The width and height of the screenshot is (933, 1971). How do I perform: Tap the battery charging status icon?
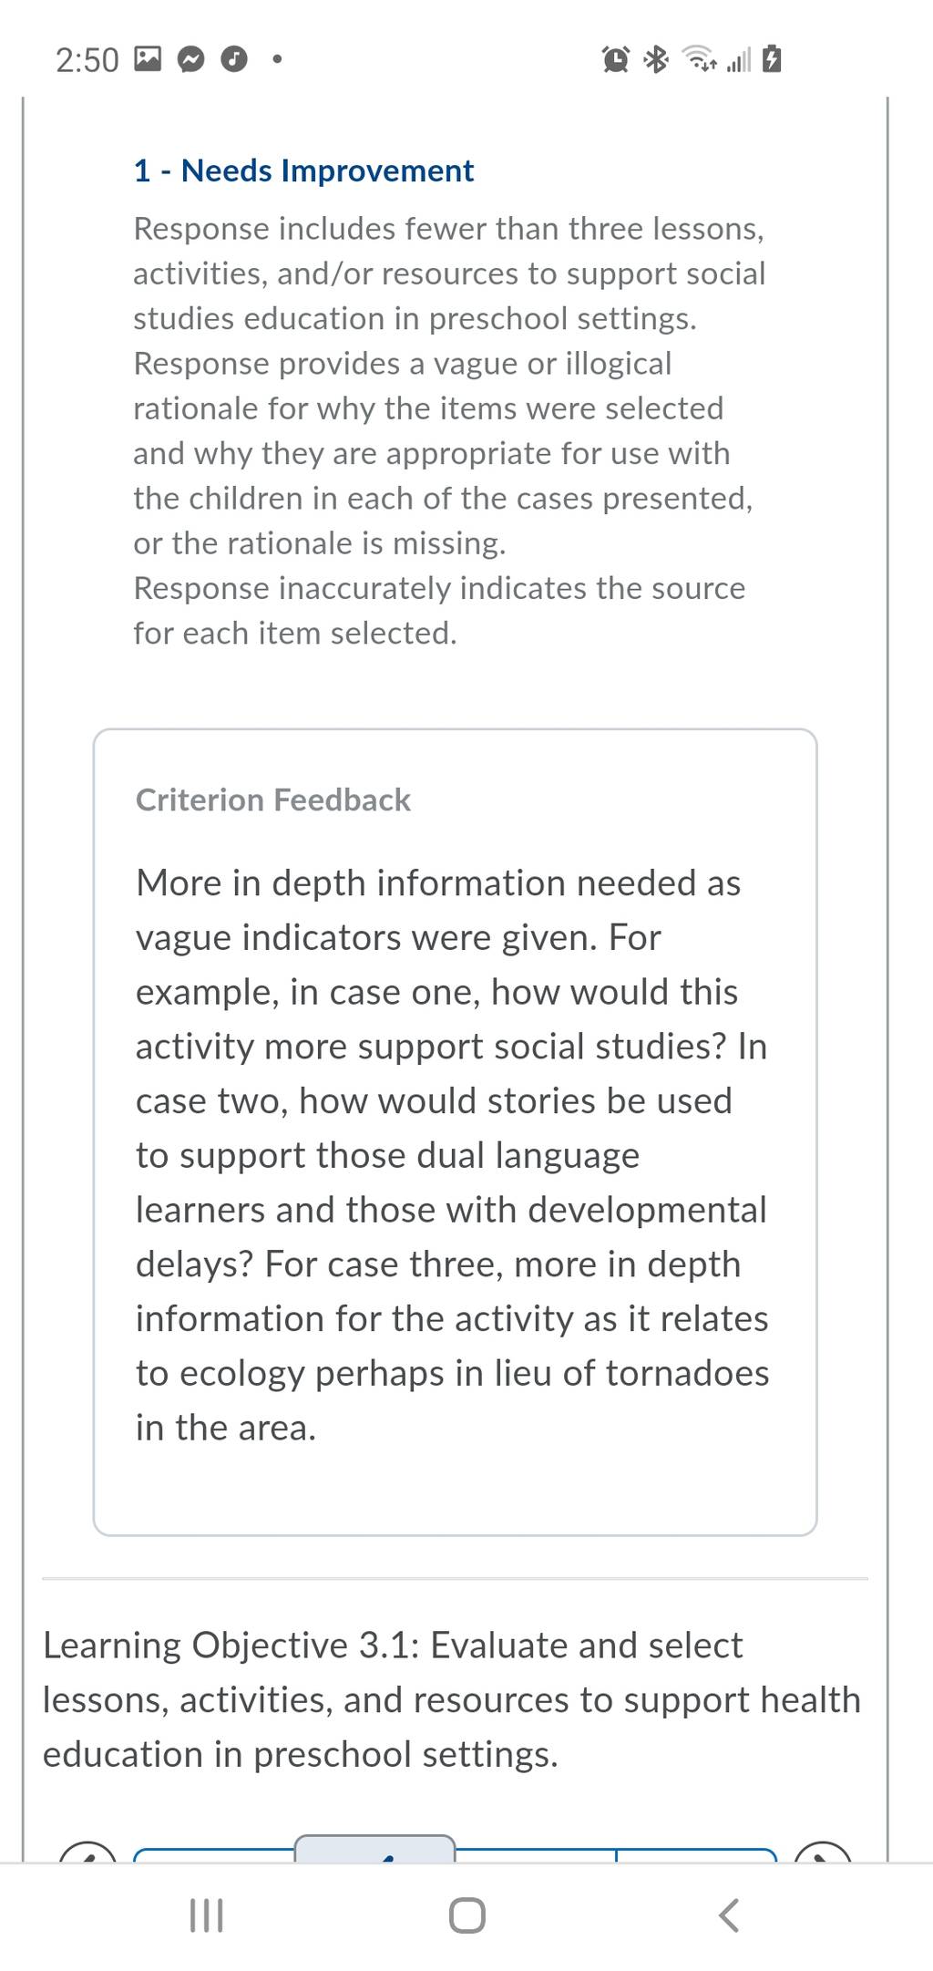coord(772,59)
